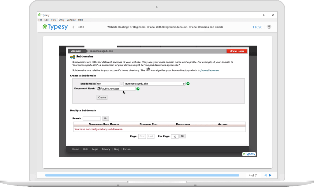Go to the previous slide with left arrow
This screenshot has height=187, width=314.
(265, 175)
